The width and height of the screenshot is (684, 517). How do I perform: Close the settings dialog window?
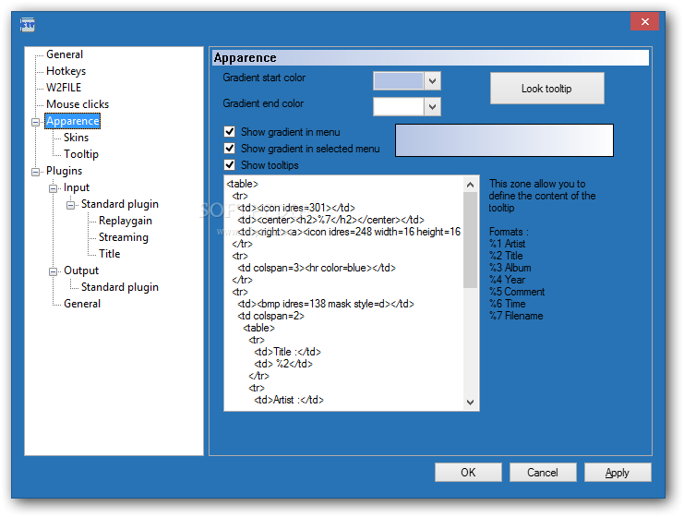[x=644, y=21]
